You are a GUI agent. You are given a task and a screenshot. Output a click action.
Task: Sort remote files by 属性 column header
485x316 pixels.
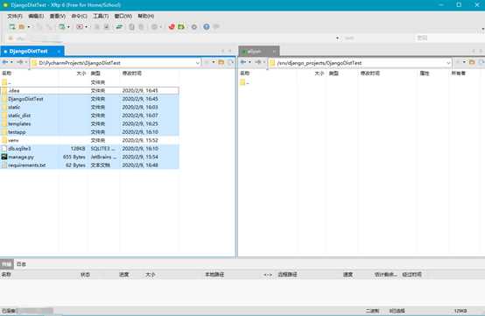425,74
